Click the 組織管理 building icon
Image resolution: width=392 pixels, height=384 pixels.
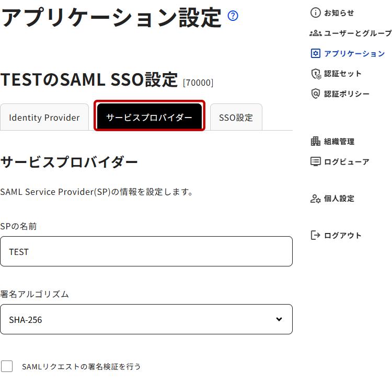315,141
